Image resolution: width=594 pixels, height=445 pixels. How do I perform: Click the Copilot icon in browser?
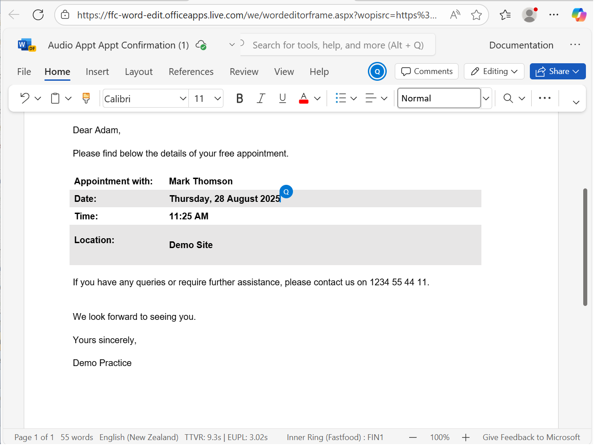click(579, 15)
